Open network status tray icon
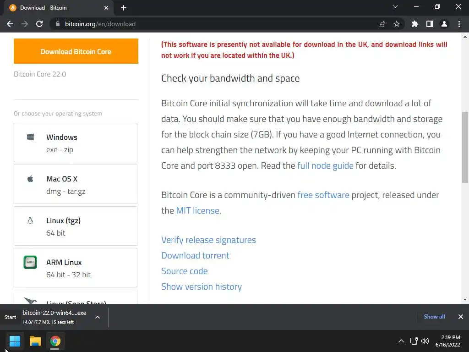This screenshot has width=469, height=352. 414,341
